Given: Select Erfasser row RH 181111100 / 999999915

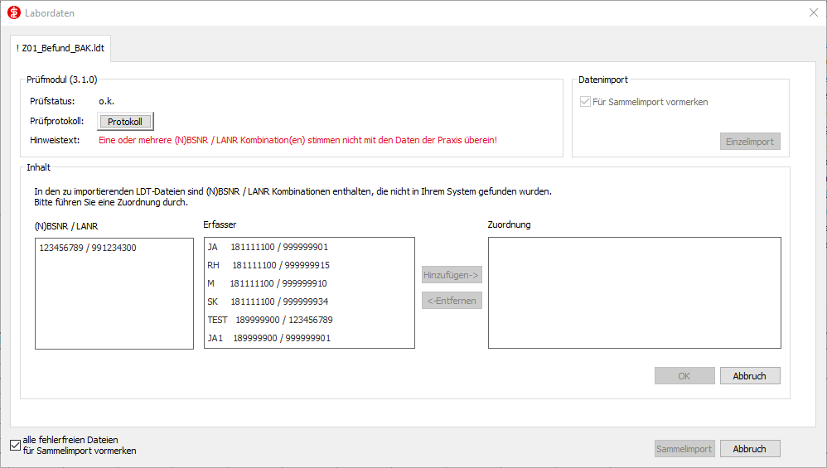Looking at the screenshot, I should pyautogui.click(x=309, y=265).
